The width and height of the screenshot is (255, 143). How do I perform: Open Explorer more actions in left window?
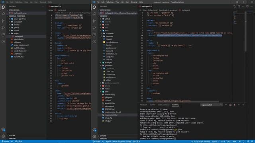pyautogui.click(x=43, y=6)
